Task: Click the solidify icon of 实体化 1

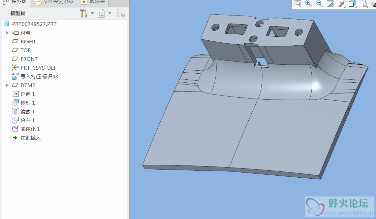Action: (x=15, y=129)
